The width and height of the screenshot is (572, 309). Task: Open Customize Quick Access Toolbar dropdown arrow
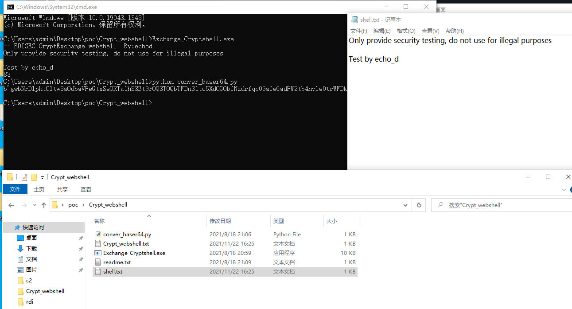[x=43, y=177]
